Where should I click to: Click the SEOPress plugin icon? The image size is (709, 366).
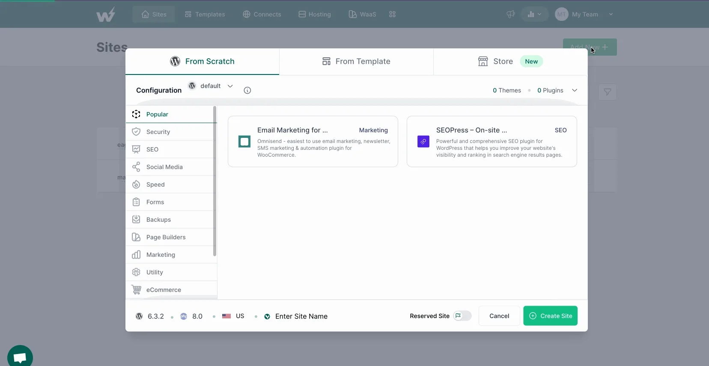(x=423, y=142)
